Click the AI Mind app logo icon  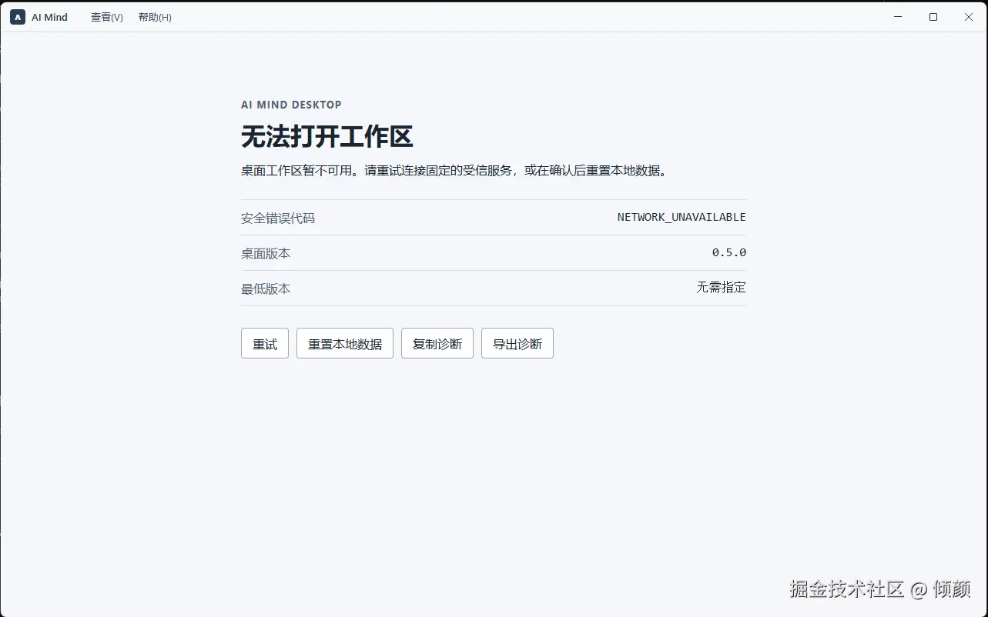tap(18, 17)
